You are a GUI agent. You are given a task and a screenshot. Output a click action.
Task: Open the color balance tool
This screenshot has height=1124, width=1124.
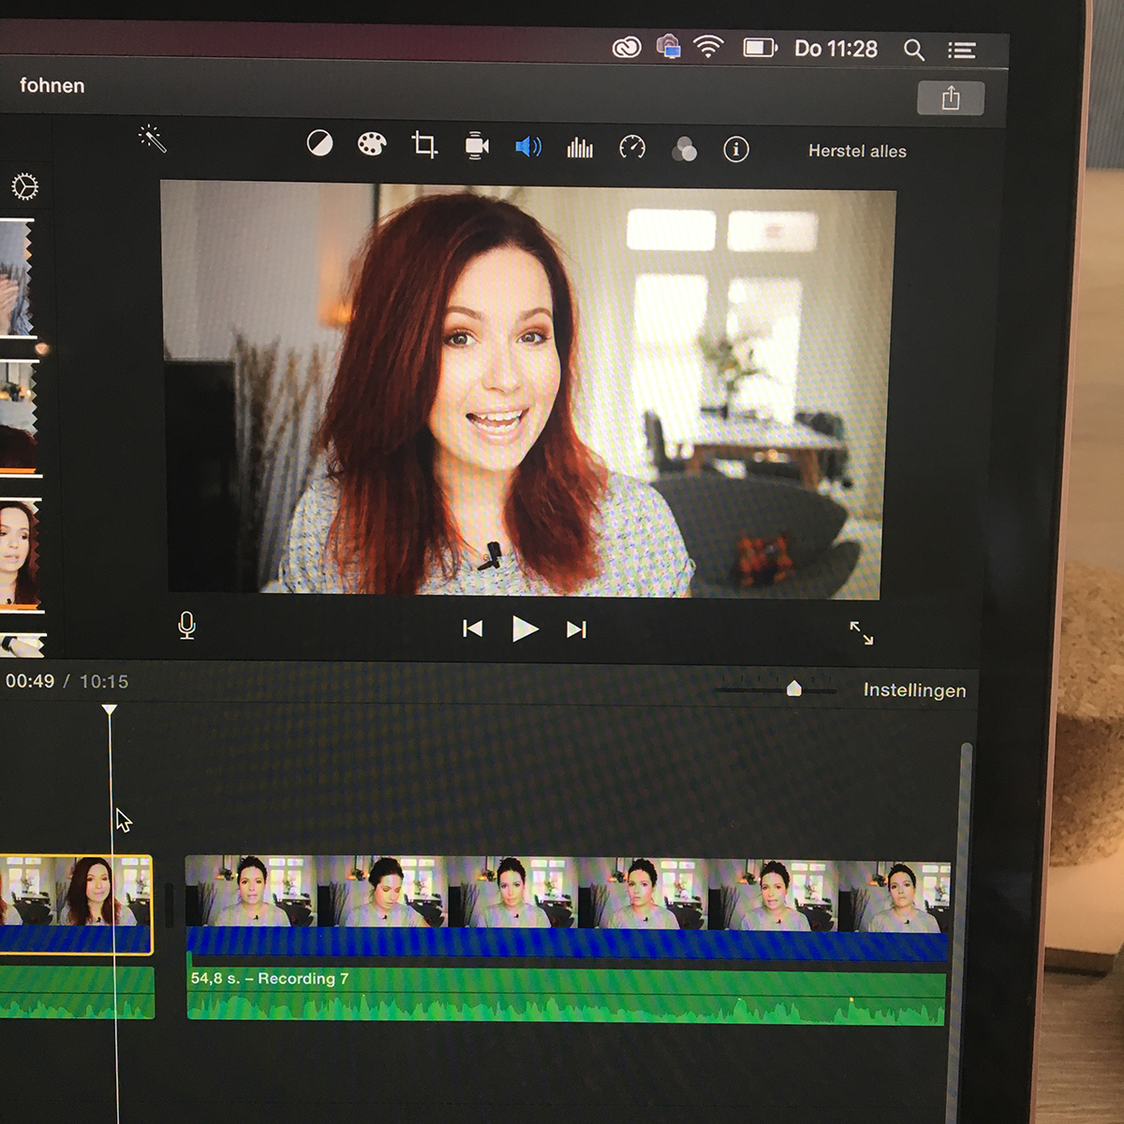pos(319,143)
